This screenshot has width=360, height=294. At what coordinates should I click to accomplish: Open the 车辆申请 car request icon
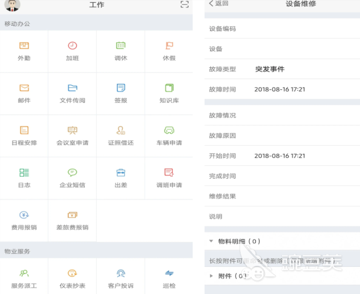click(169, 131)
